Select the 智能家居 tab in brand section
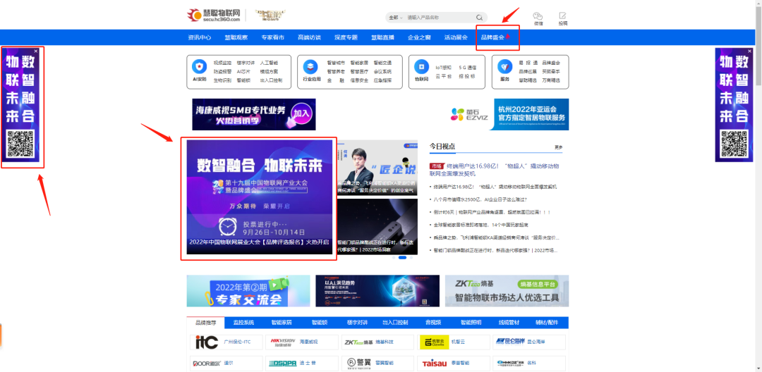Screen dimensions: 762x372 coord(282,323)
